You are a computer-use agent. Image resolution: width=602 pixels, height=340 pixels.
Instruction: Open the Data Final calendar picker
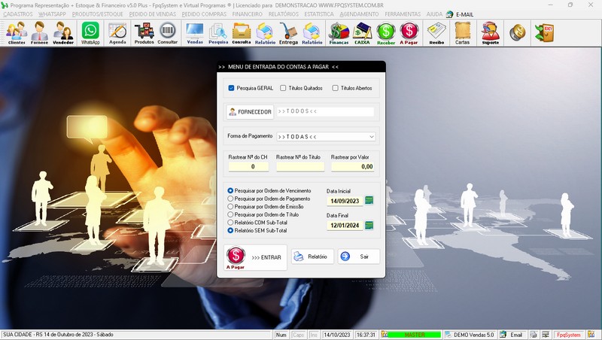click(x=369, y=225)
